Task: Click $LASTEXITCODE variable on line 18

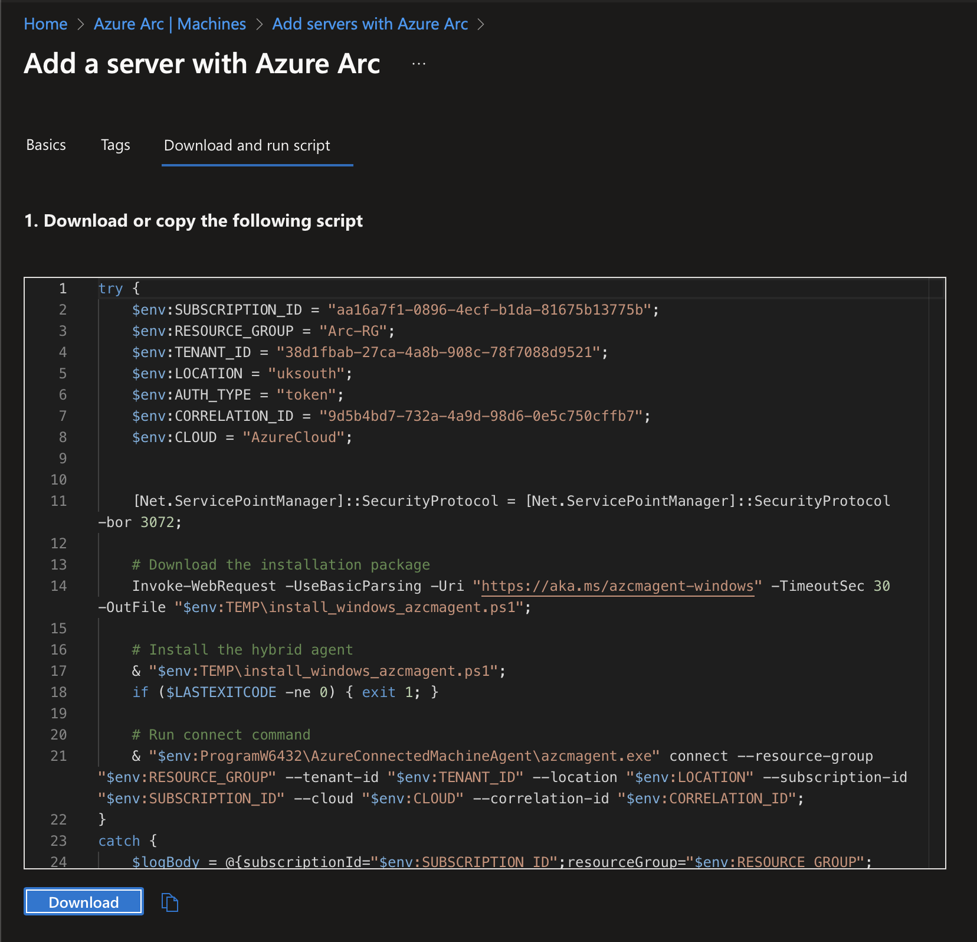Action: point(221,692)
